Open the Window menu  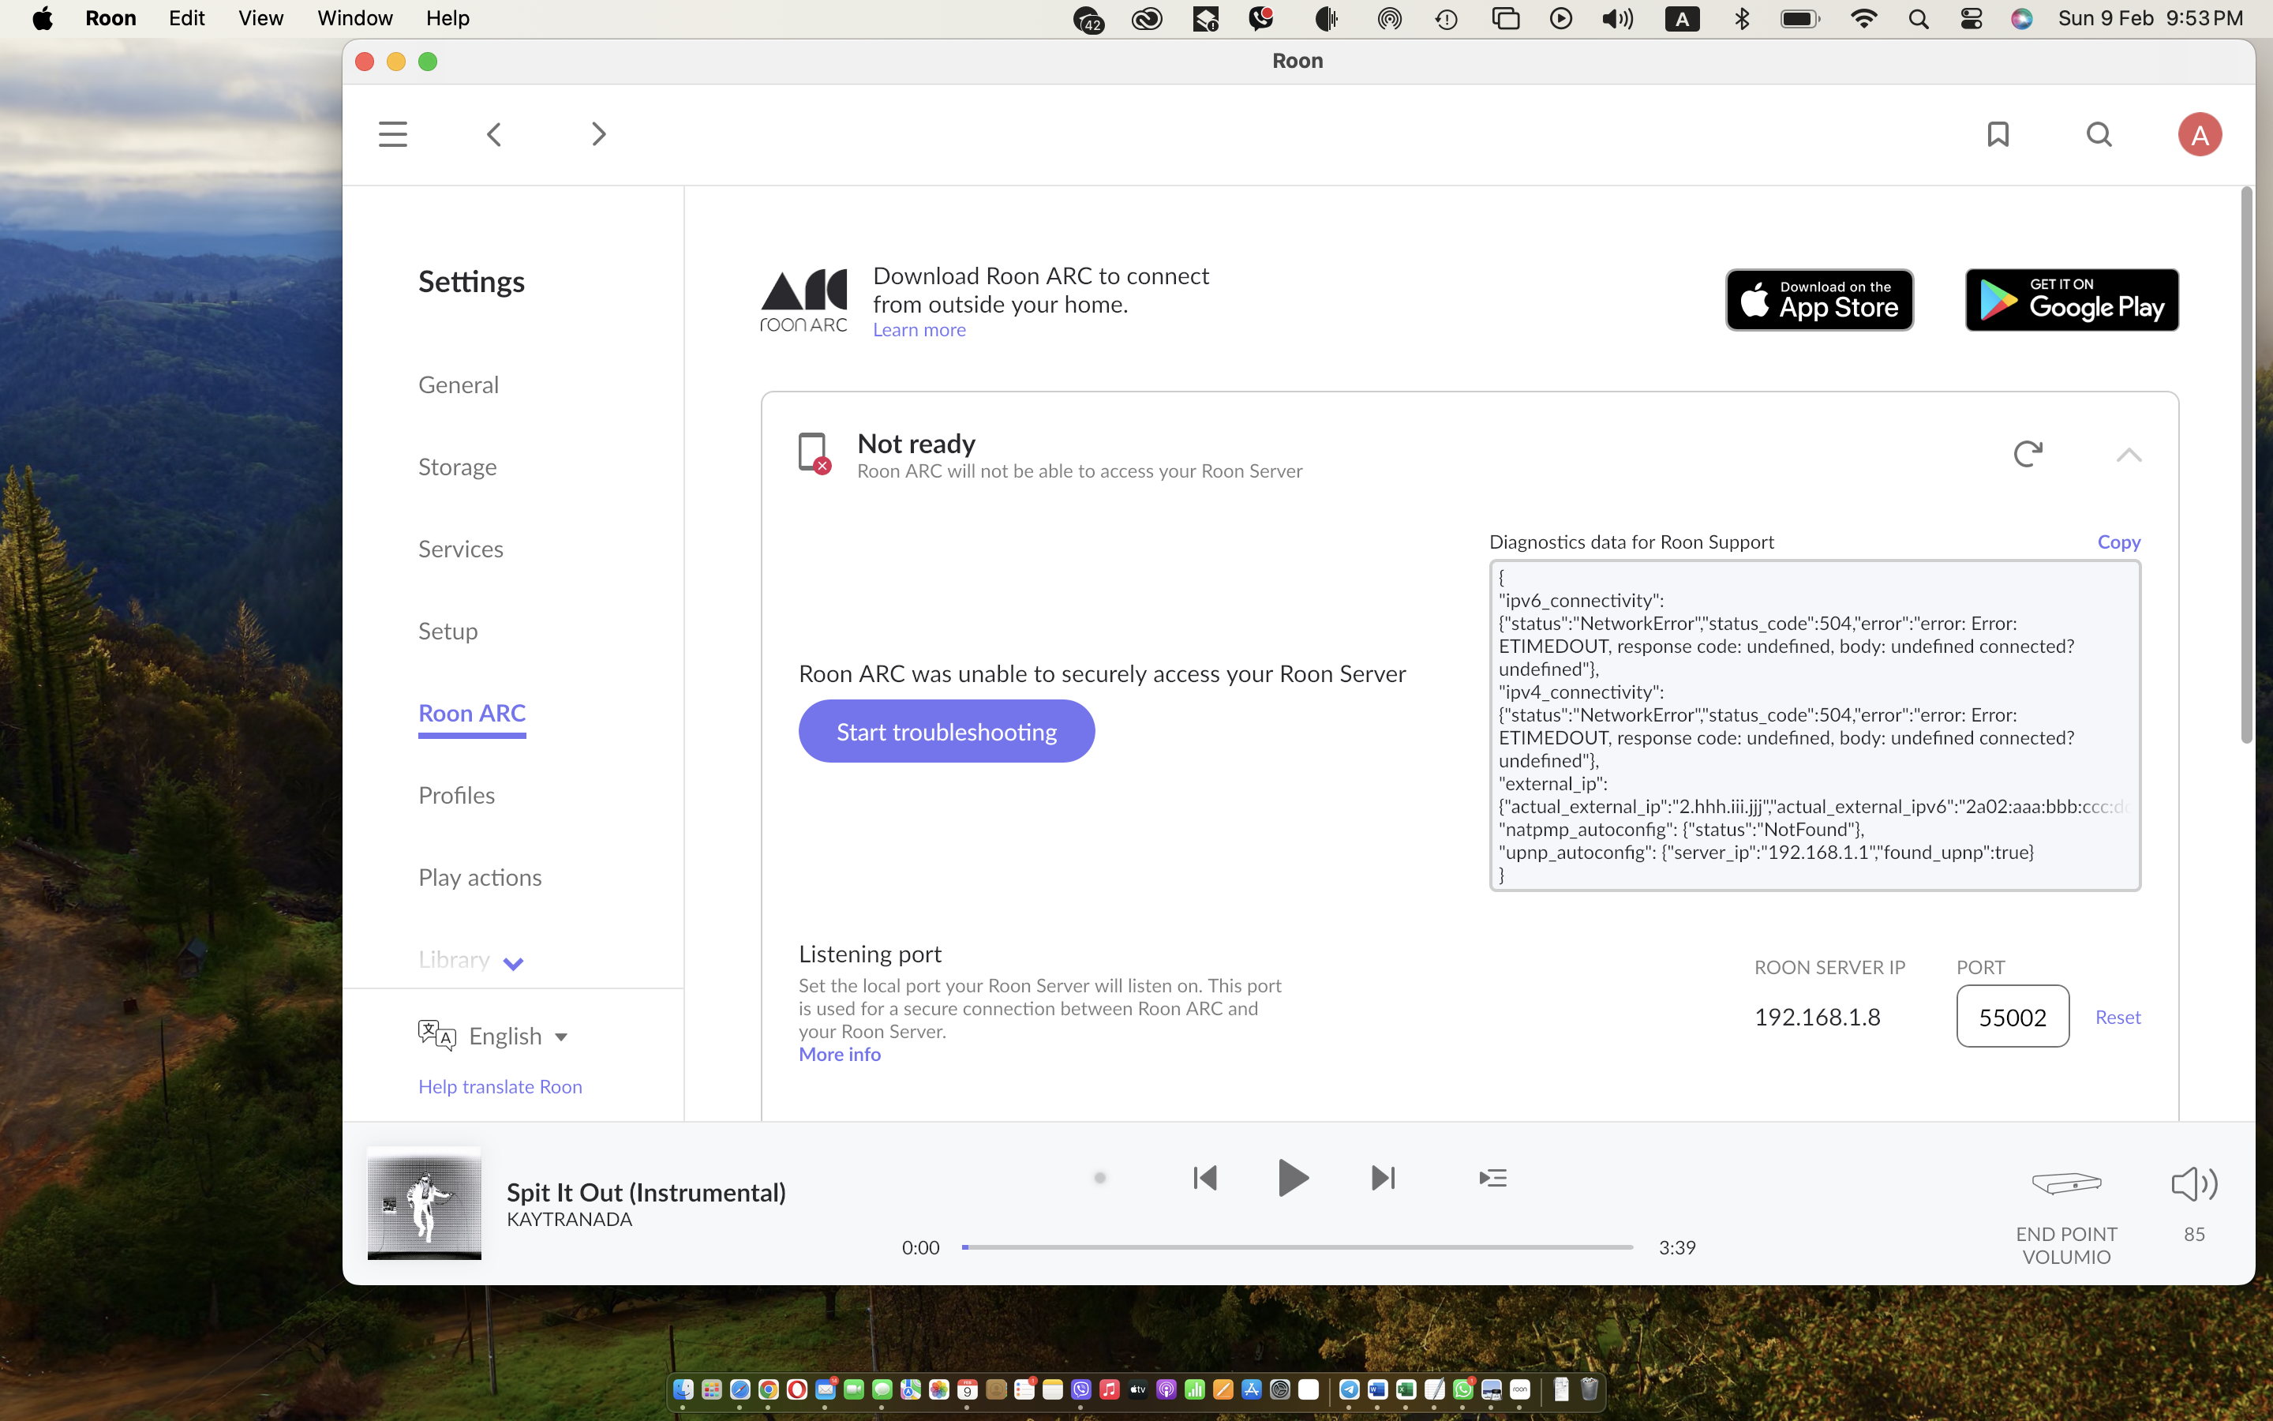pyautogui.click(x=355, y=19)
